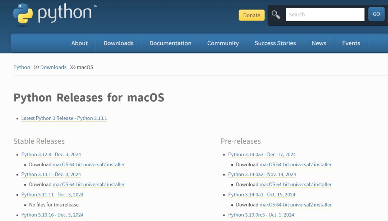Download macOS installer for Python 3.14.0a2
This screenshot has height=221, width=388.
(295, 185)
